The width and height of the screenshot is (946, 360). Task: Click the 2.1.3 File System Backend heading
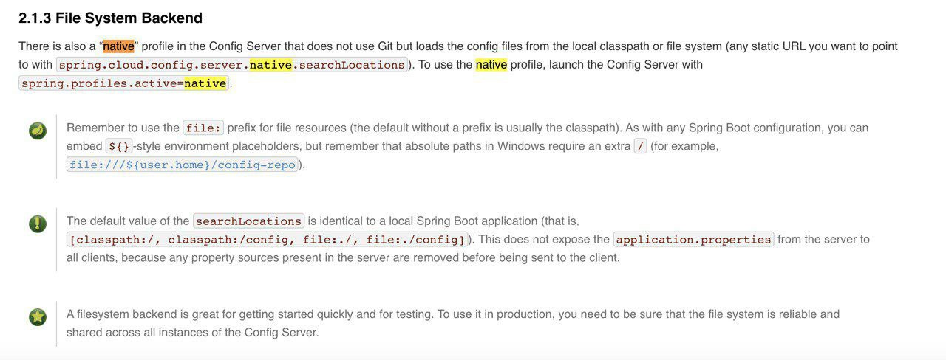point(110,18)
